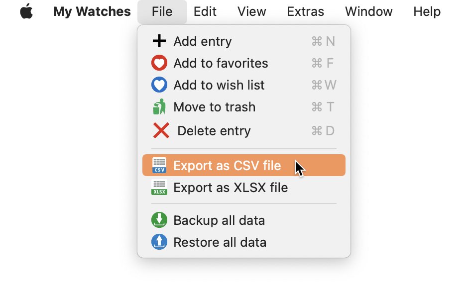
Task: Click the CSV spreadsheet icon
Action: coord(159,165)
